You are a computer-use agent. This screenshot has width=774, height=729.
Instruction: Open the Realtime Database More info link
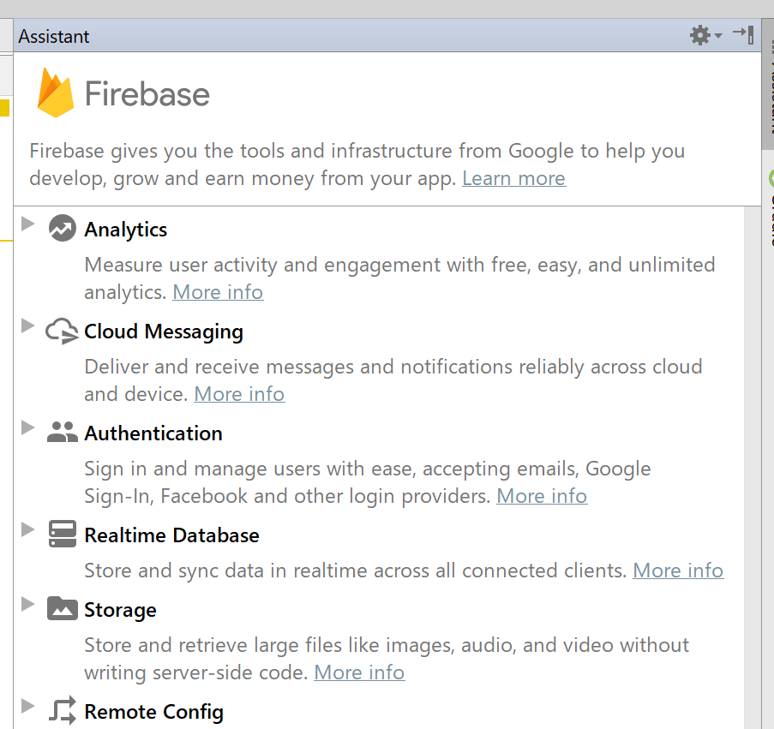click(678, 571)
